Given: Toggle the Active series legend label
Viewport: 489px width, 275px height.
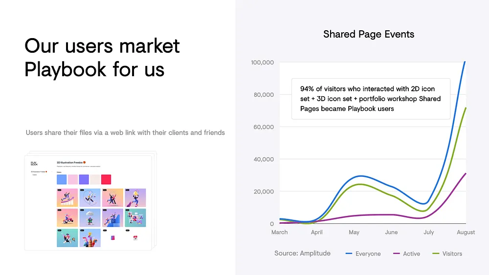Looking at the screenshot, I should 411,254.
